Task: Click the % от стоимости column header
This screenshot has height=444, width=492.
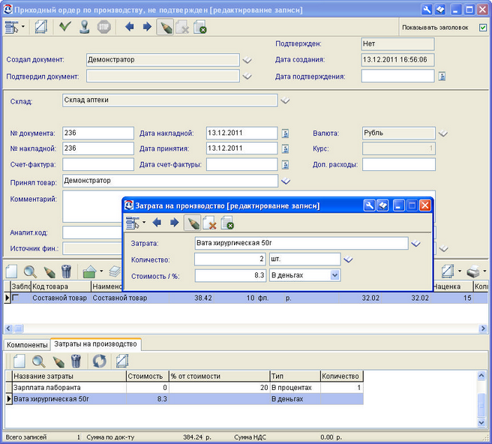Action: 219,376
